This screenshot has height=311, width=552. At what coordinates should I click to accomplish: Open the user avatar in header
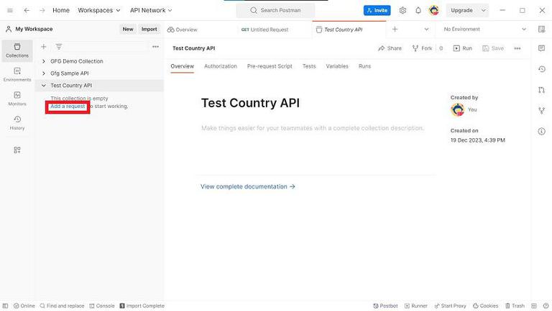click(x=434, y=11)
